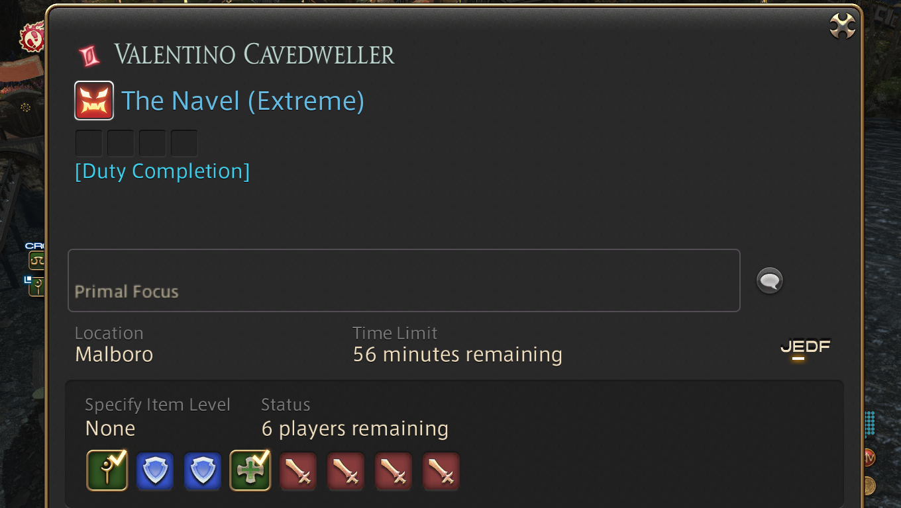901x508 pixels.
Task: Click The Navel (Extreme) duty icon
Action: 94,101
